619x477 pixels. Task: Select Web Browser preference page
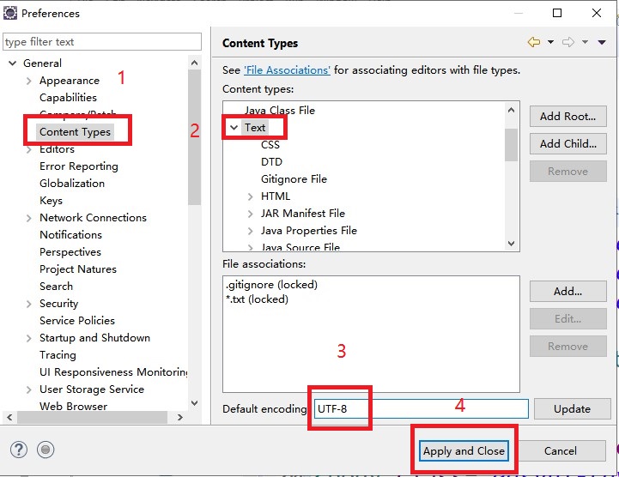(73, 407)
